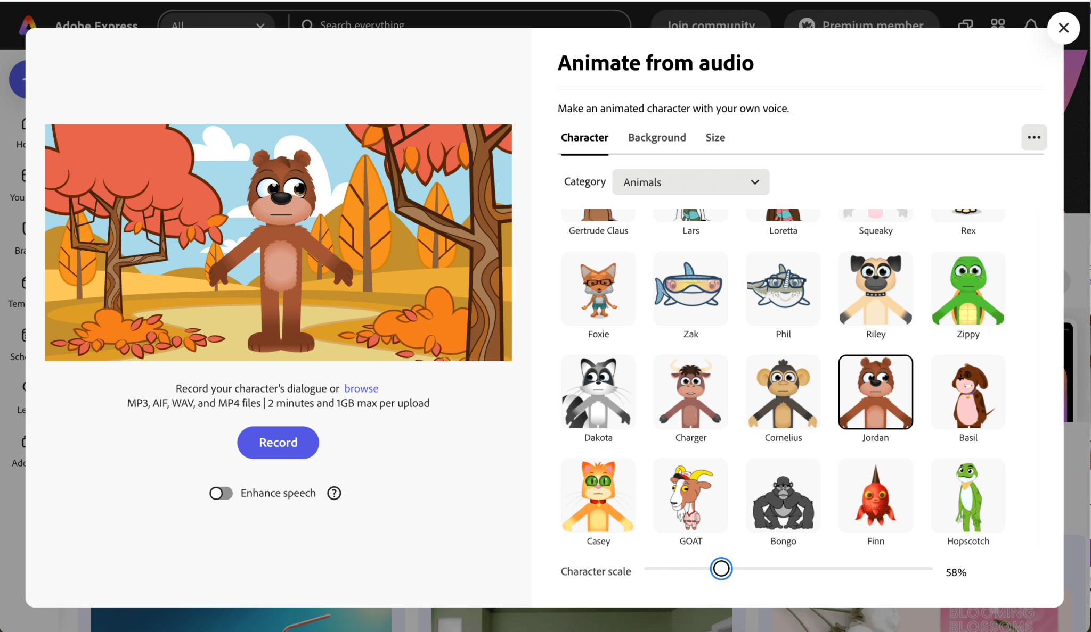Click the device mirroring icon in the top bar
The image size is (1091, 632).
(x=965, y=25)
